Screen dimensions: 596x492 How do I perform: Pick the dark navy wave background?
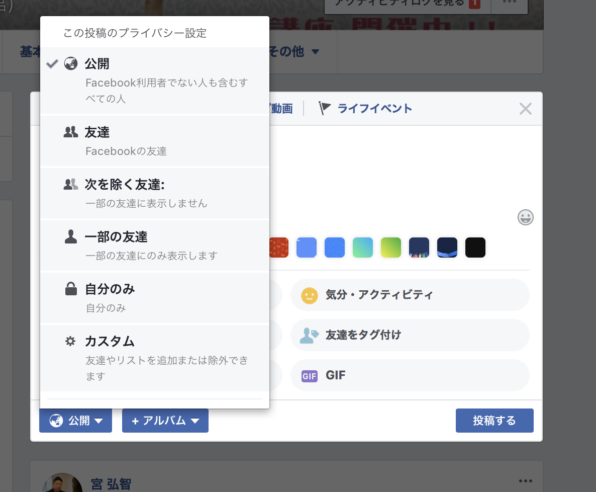pyautogui.click(x=447, y=248)
